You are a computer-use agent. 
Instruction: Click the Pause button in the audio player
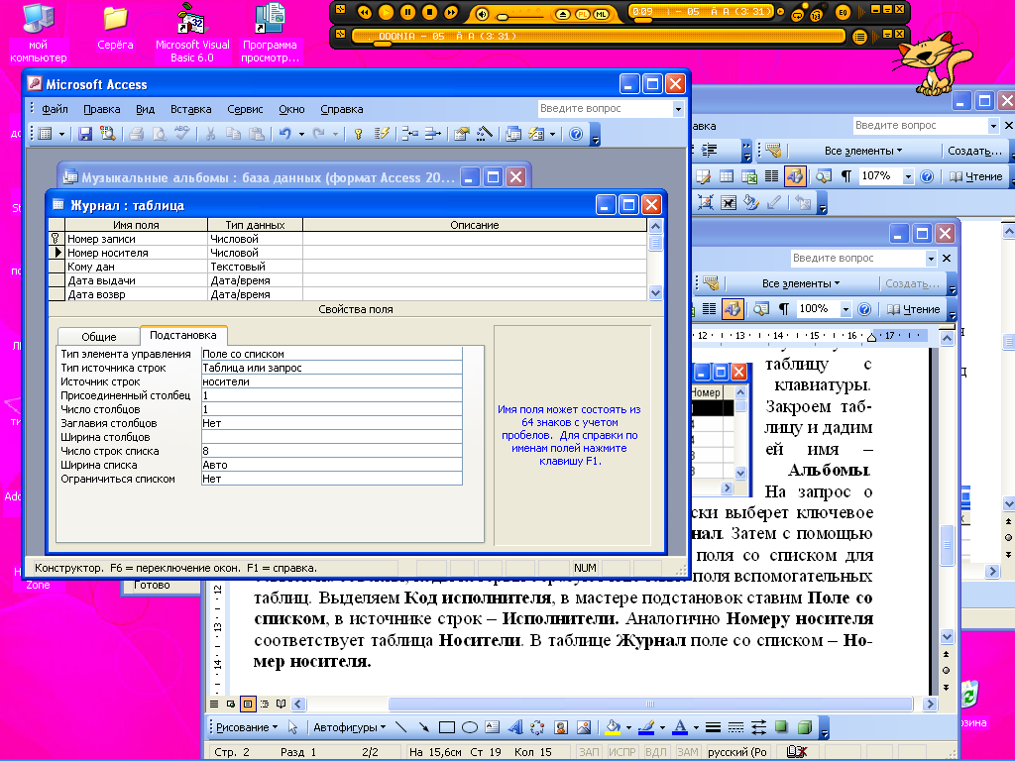coord(407,12)
